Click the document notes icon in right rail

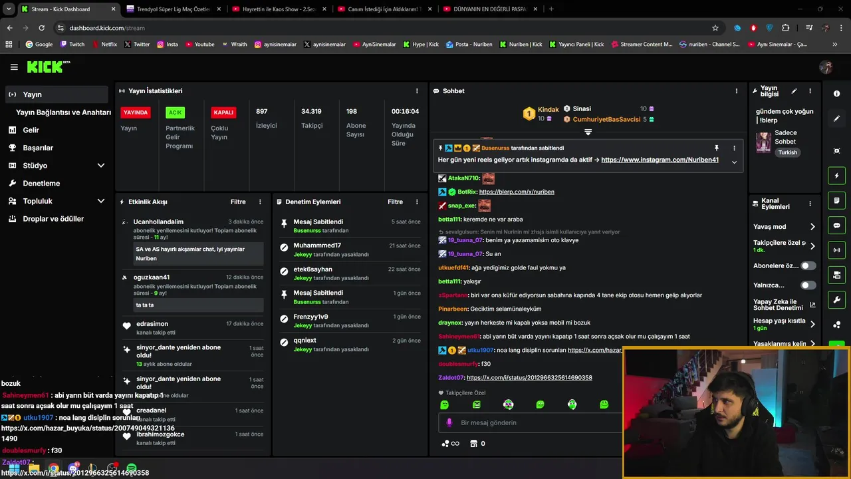point(836,200)
